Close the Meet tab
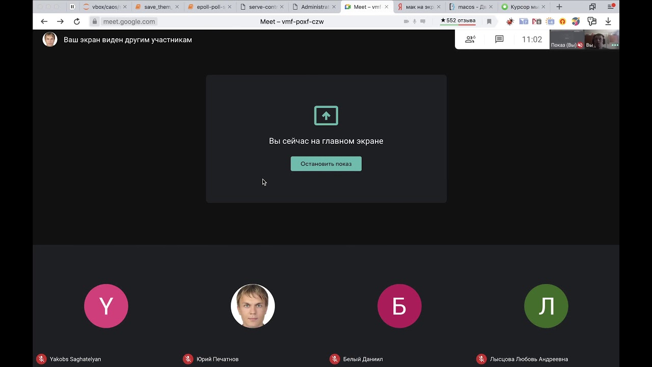The width and height of the screenshot is (652, 367). pyautogui.click(x=387, y=7)
